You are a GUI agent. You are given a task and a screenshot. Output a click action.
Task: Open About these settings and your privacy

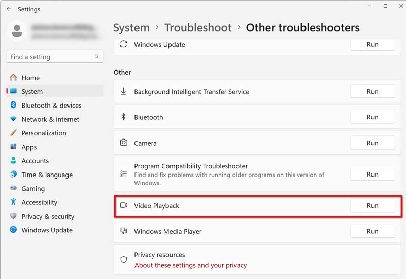pos(191,265)
